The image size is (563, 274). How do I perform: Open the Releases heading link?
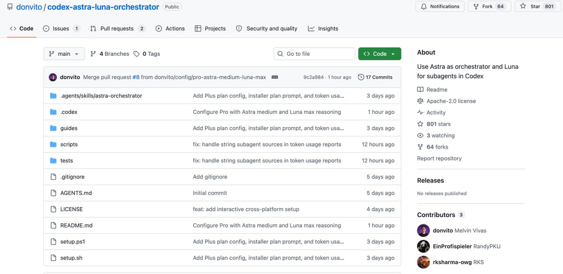coord(430,180)
